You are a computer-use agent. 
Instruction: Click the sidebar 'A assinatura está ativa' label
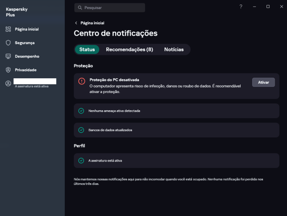32,86
